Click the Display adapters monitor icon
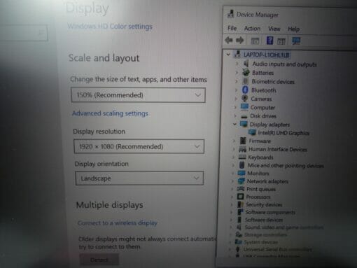Screen dimensions: 357x268 point(244,124)
